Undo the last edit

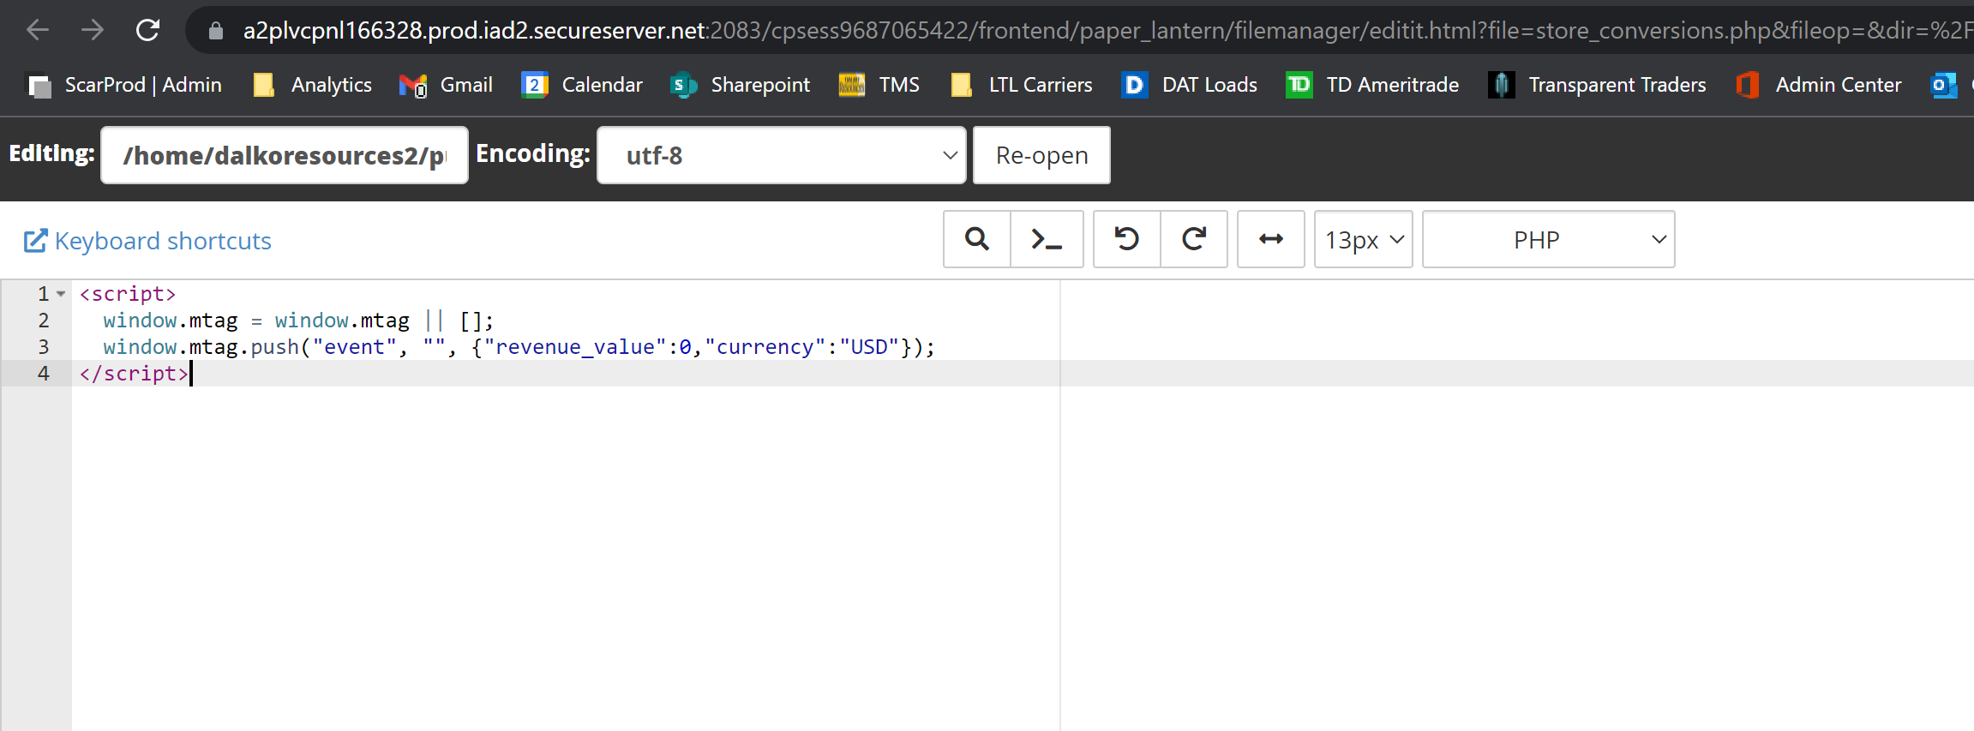(1127, 239)
